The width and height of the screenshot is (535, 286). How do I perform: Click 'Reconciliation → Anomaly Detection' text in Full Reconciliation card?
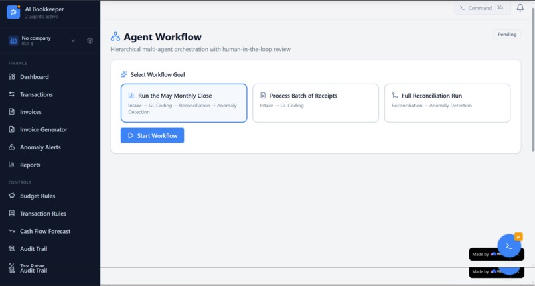[431, 105]
